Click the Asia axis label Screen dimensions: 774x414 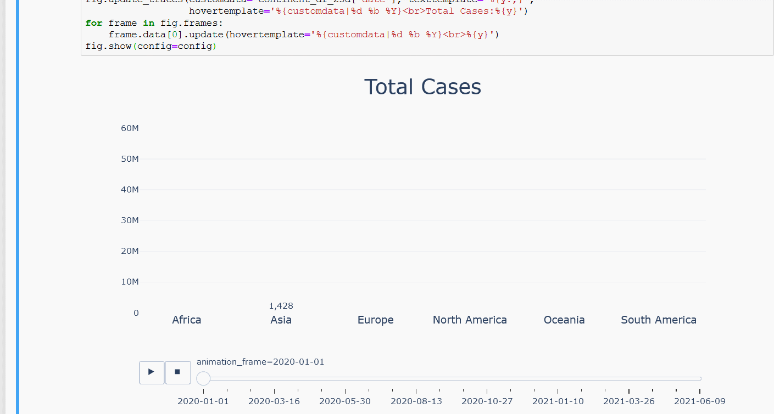coord(281,320)
